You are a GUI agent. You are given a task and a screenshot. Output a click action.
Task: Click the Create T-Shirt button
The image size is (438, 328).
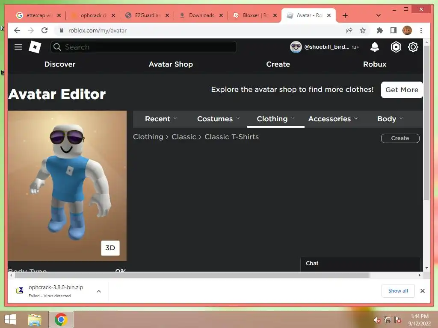400,138
